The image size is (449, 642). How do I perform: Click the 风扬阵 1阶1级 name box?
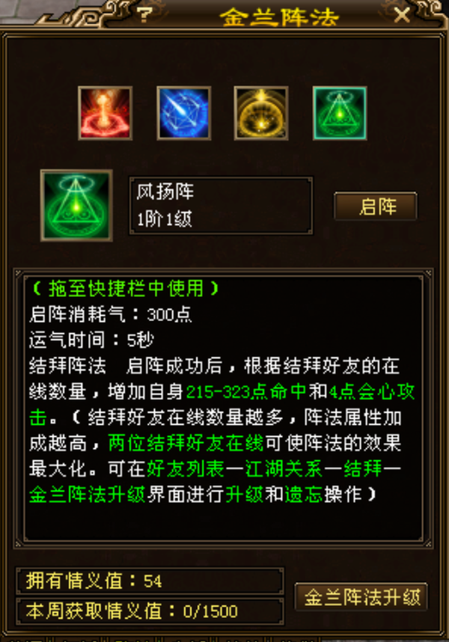click(221, 206)
